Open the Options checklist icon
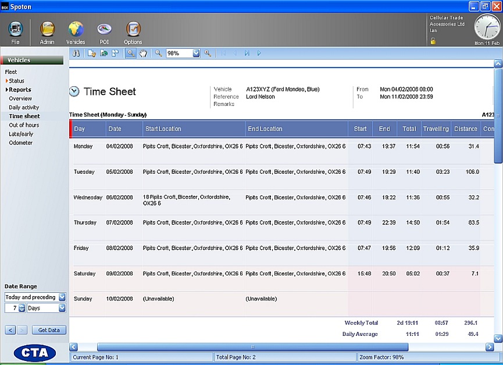This screenshot has height=365, width=503. click(x=133, y=30)
